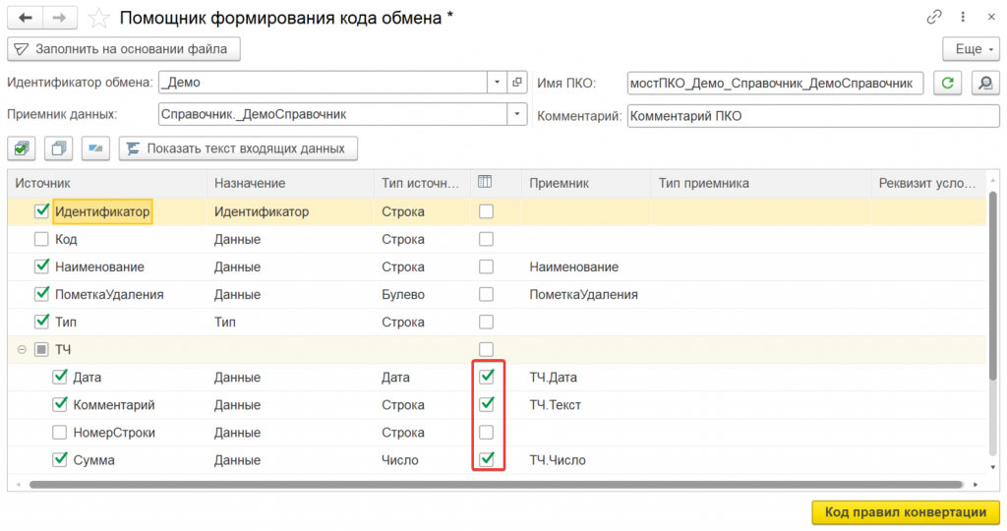
Task: Click Заполнить на основании файла button
Action: point(124,49)
